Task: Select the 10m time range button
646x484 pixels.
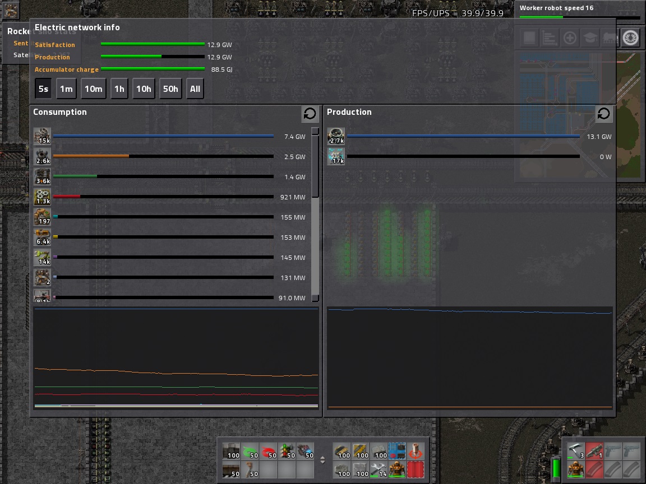Action: point(93,89)
